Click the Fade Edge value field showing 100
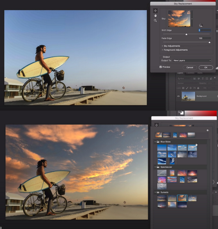This screenshot has height=229, width=218. coord(205,38)
